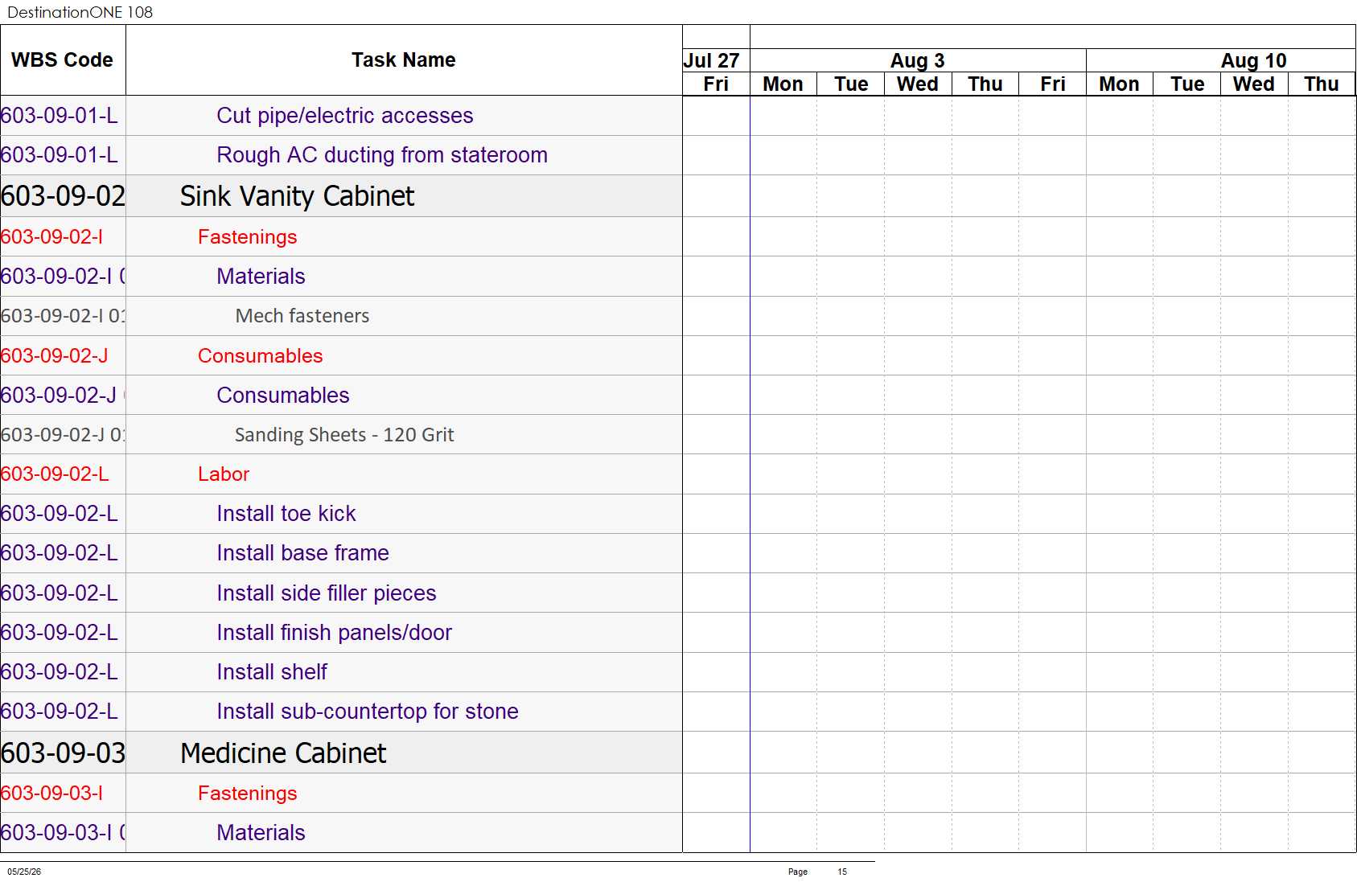Screen dimensions: 1357x882
Task: Click the Aug 3 week header
Action: [x=918, y=61]
